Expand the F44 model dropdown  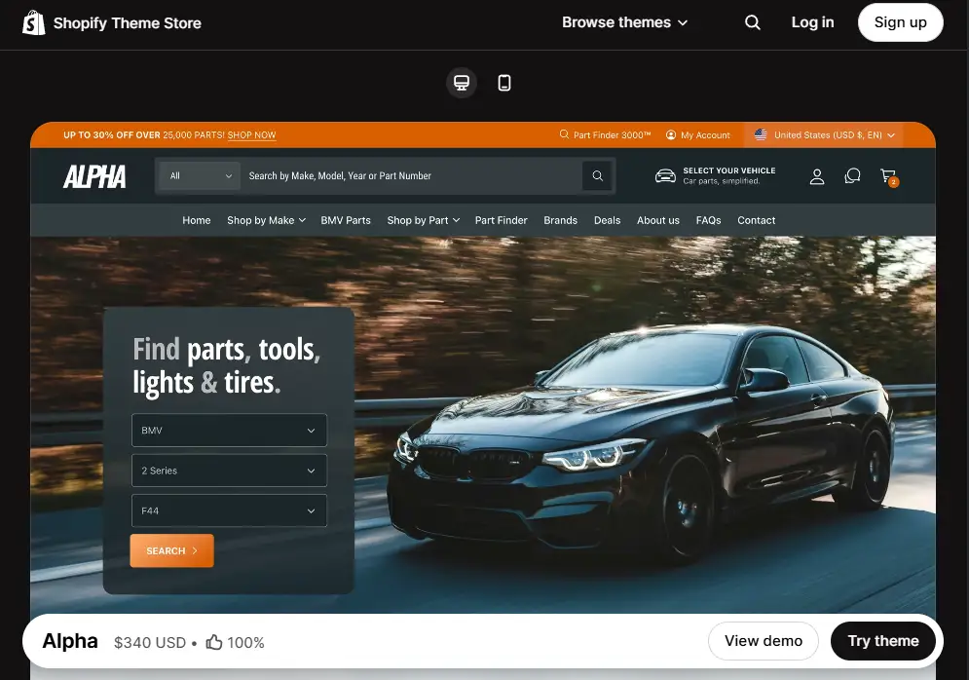click(229, 510)
